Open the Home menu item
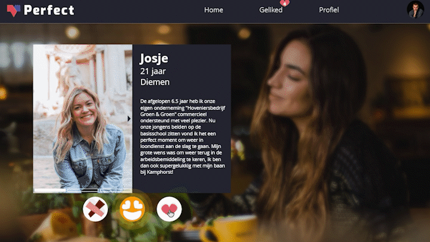 (x=213, y=10)
